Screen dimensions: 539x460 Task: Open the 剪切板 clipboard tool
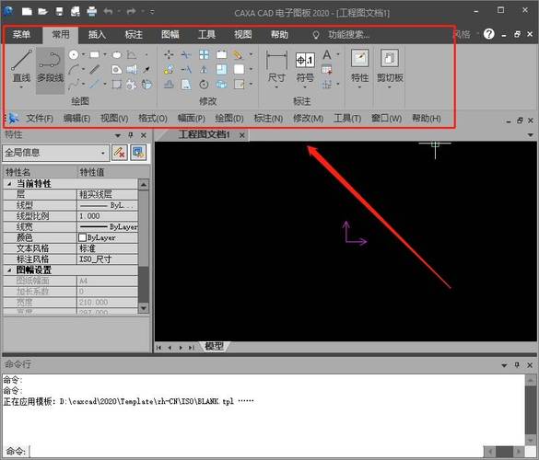[390, 68]
